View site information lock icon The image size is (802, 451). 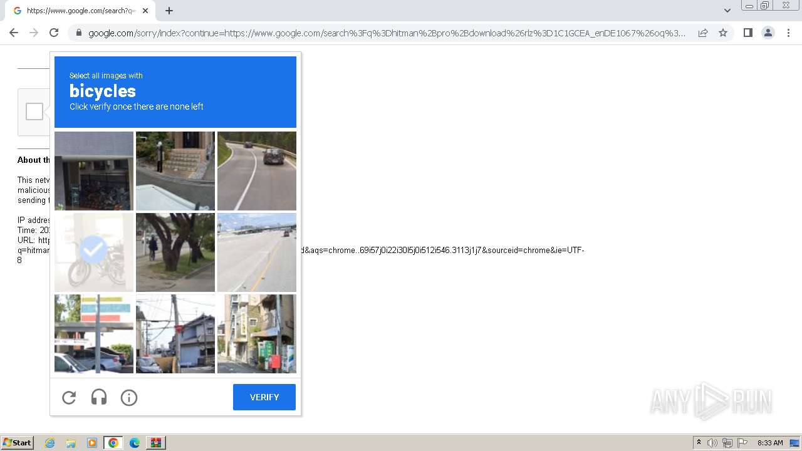78,33
